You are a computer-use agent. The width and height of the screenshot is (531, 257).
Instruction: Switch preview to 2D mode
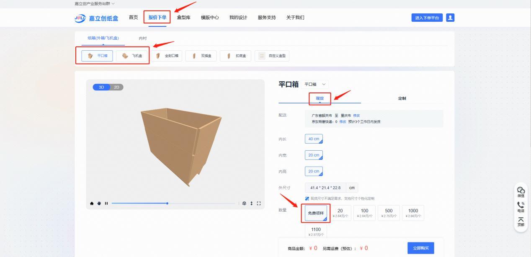(116, 87)
